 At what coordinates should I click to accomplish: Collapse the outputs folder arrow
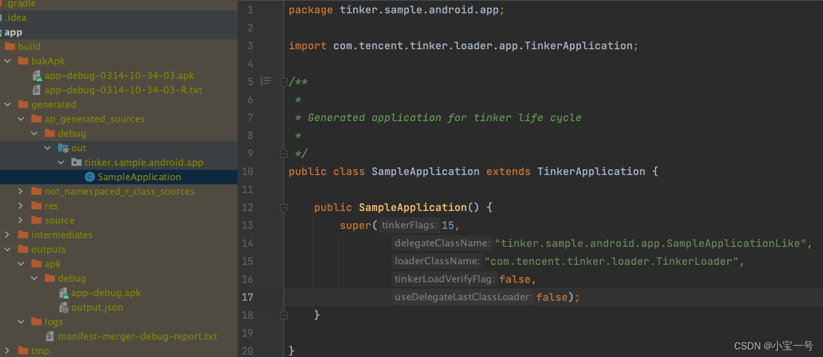8,249
